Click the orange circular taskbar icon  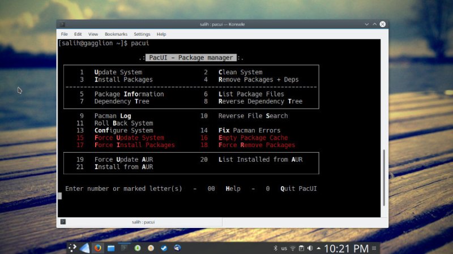coord(151,248)
